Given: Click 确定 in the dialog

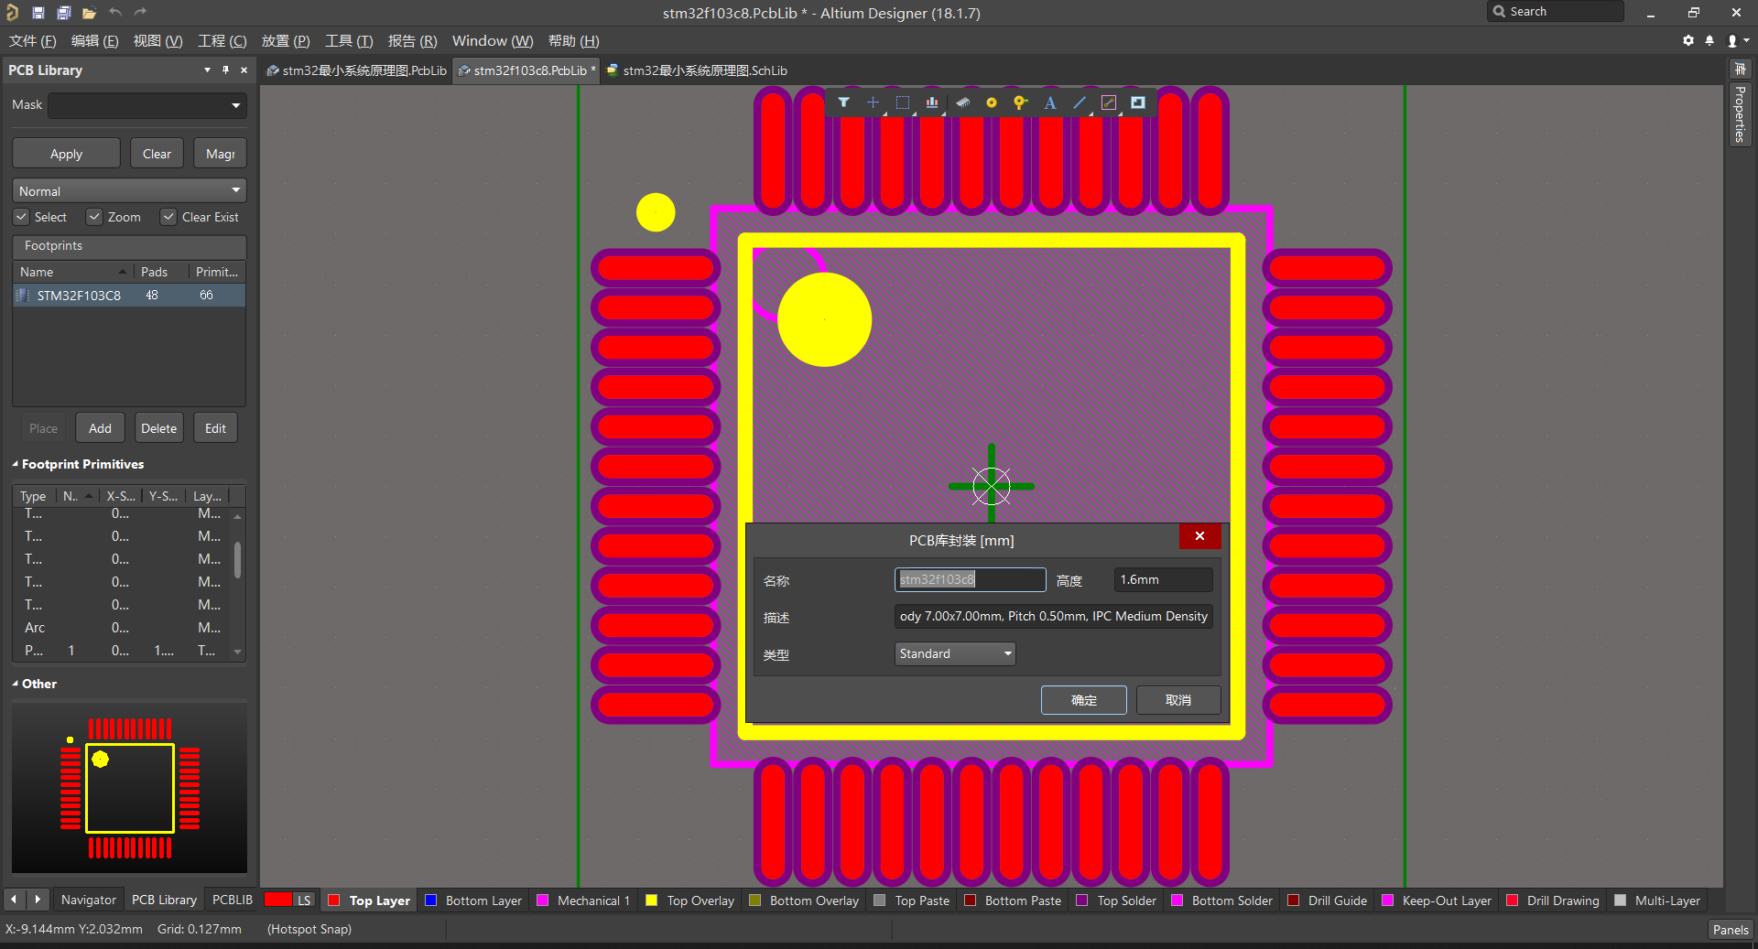Looking at the screenshot, I should tap(1084, 700).
